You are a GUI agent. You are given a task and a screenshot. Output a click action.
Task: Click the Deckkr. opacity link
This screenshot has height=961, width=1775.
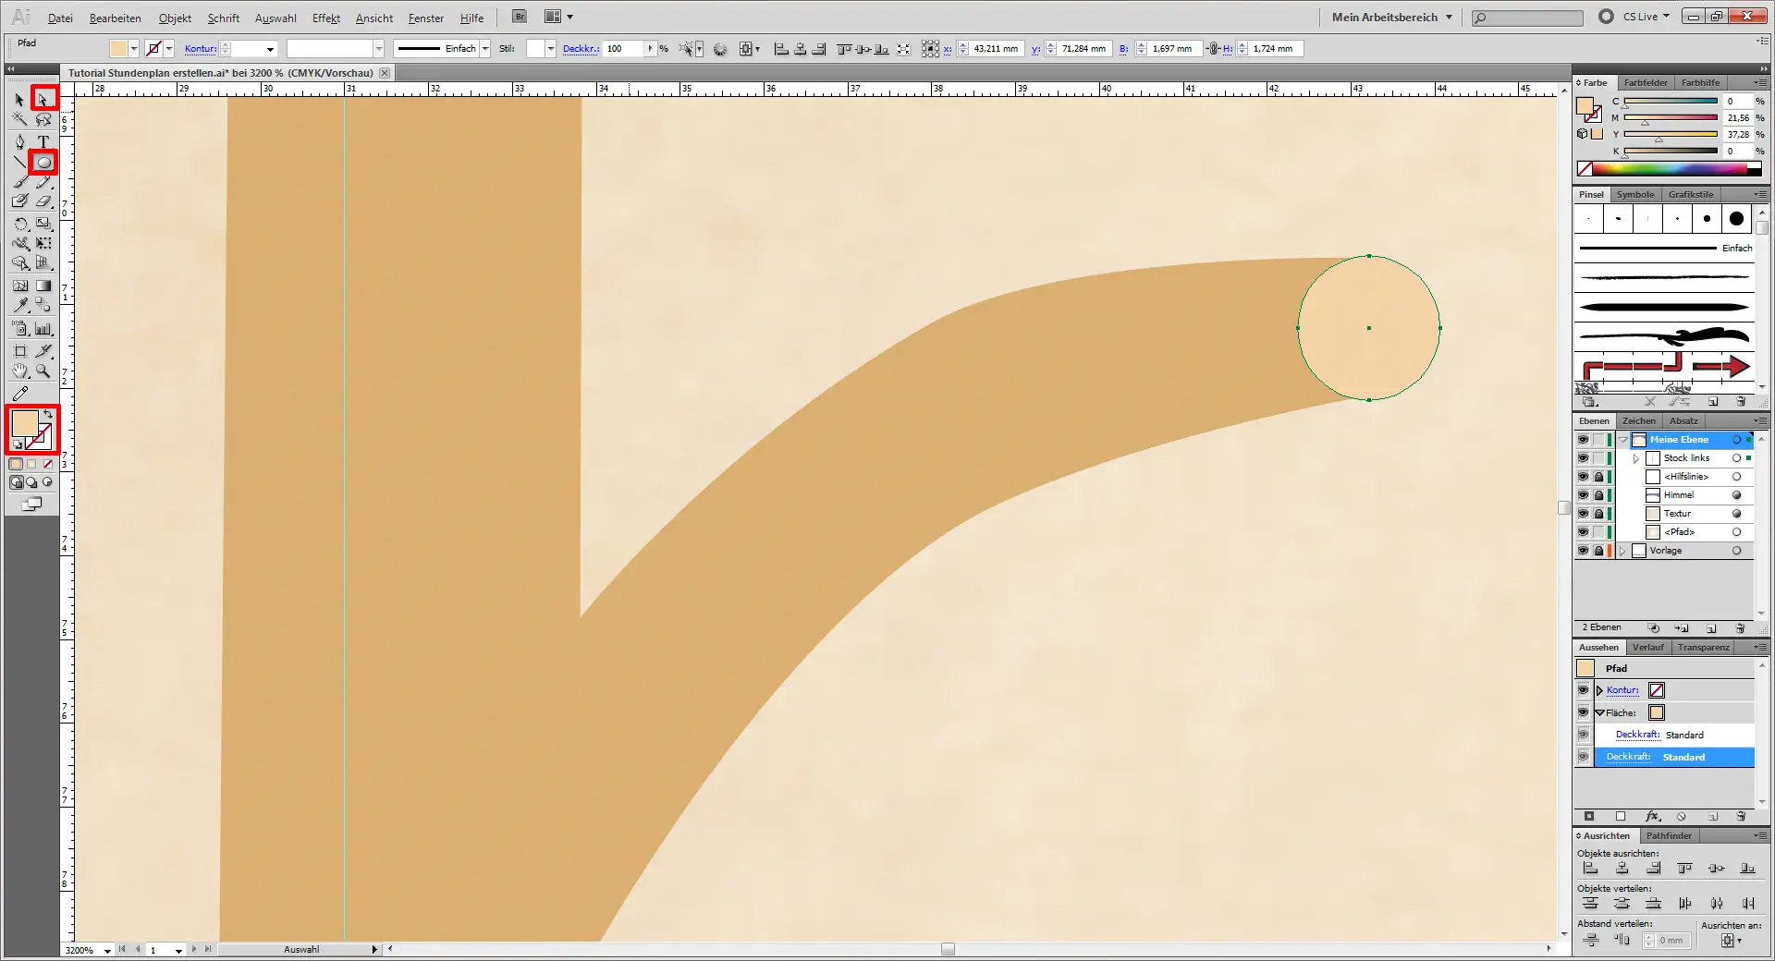tap(580, 49)
